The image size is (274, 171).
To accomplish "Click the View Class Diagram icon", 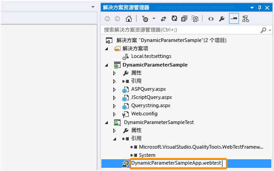I will coord(246,19).
